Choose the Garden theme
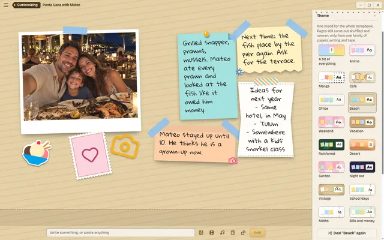The image size is (384, 240). tap(331, 169)
